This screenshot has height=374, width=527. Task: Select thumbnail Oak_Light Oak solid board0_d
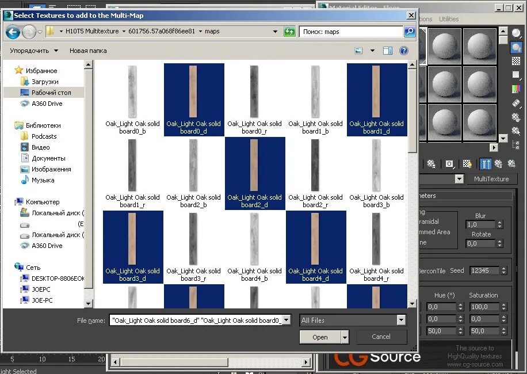click(x=193, y=100)
